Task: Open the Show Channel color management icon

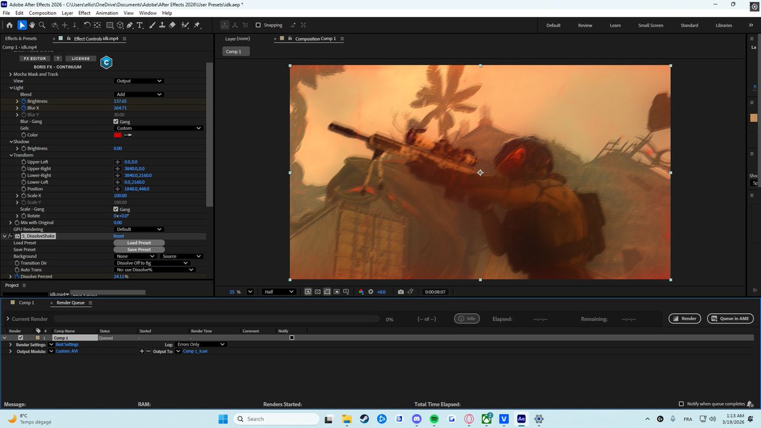Action: (x=361, y=292)
